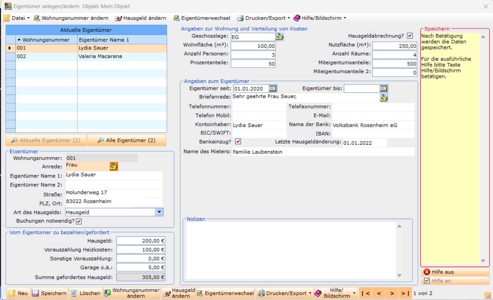Open the Briefanrede selection icon

pyautogui.click(x=384, y=98)
